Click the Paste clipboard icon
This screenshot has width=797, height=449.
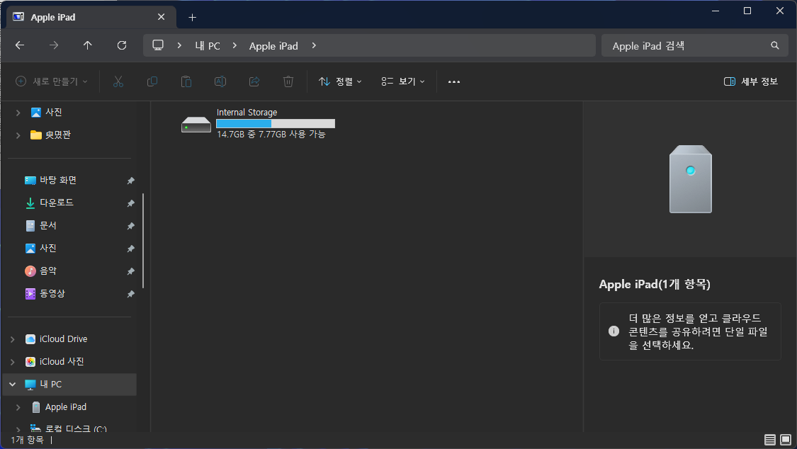pos(186,81)
